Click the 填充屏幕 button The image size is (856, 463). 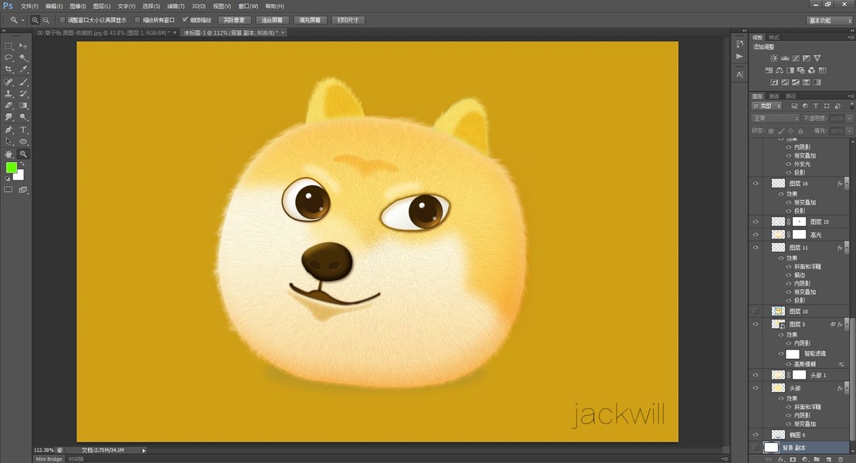310,20
